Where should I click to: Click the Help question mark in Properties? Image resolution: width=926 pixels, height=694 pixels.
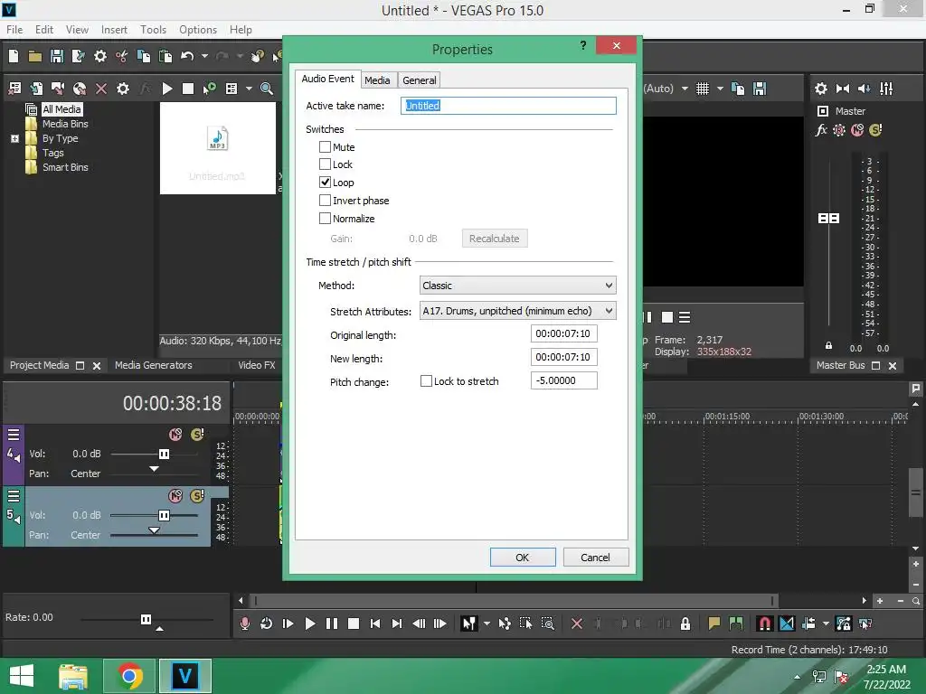click(x=583, y=45)
